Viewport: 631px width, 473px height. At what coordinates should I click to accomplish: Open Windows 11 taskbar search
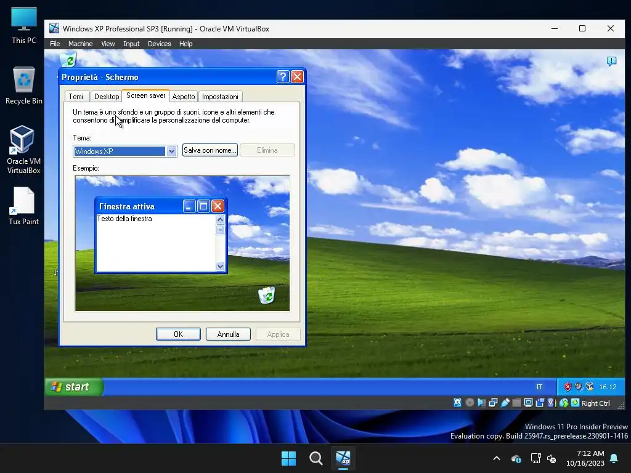click(316, 458)
